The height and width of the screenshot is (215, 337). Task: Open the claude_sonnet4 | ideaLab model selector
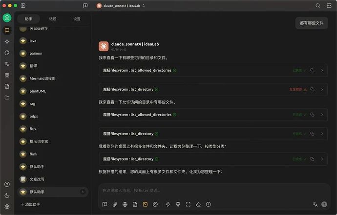(x=121, y=5)
